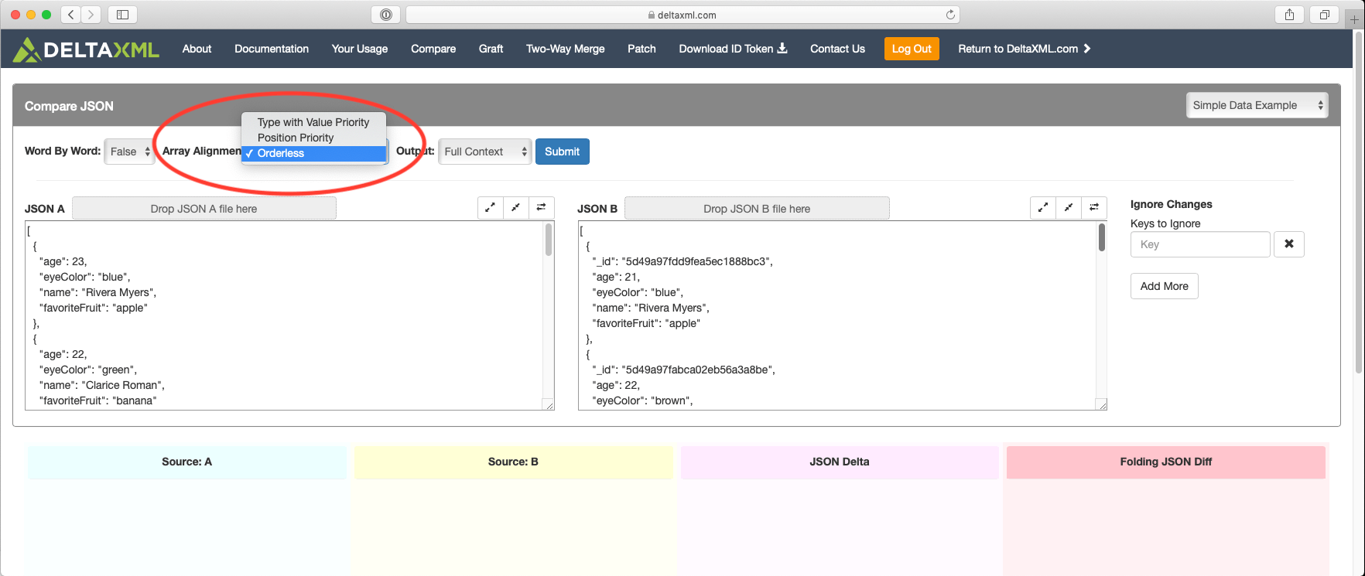The image size is (1365, 576).
Task: Open the Word By Word dropdown
Action: pos(129,152)
